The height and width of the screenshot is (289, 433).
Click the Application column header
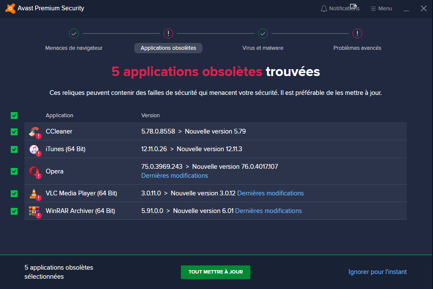tap(59, 116)
